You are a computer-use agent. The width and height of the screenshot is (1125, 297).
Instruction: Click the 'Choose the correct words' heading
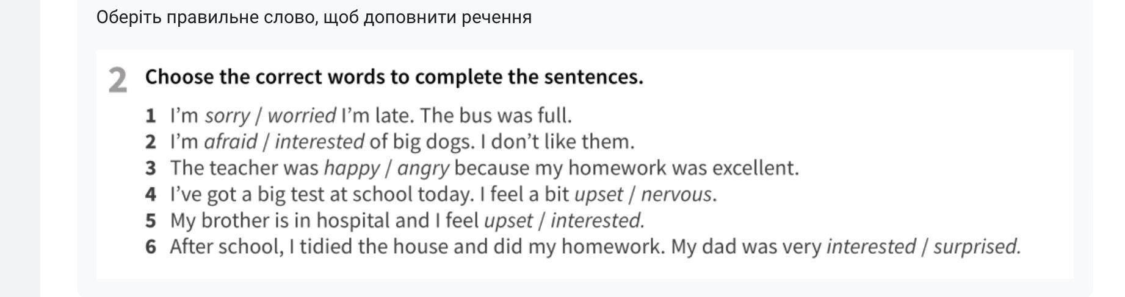tap(394, 77)
